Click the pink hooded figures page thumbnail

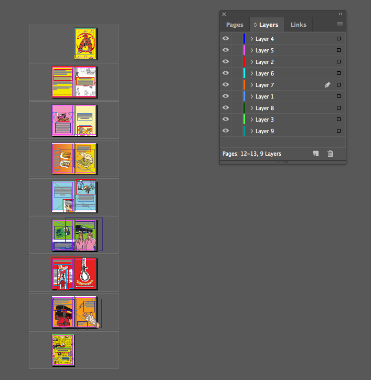coord(85,235)
